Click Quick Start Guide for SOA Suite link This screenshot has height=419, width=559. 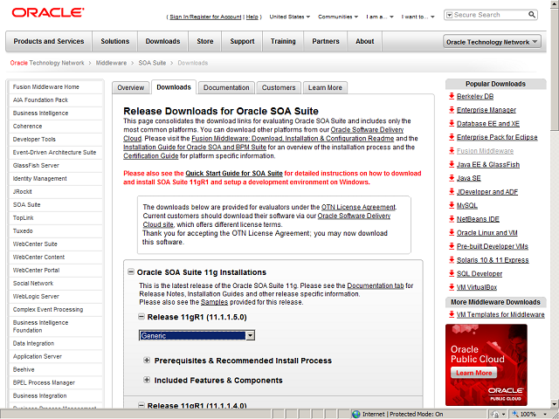click(233, 174)
